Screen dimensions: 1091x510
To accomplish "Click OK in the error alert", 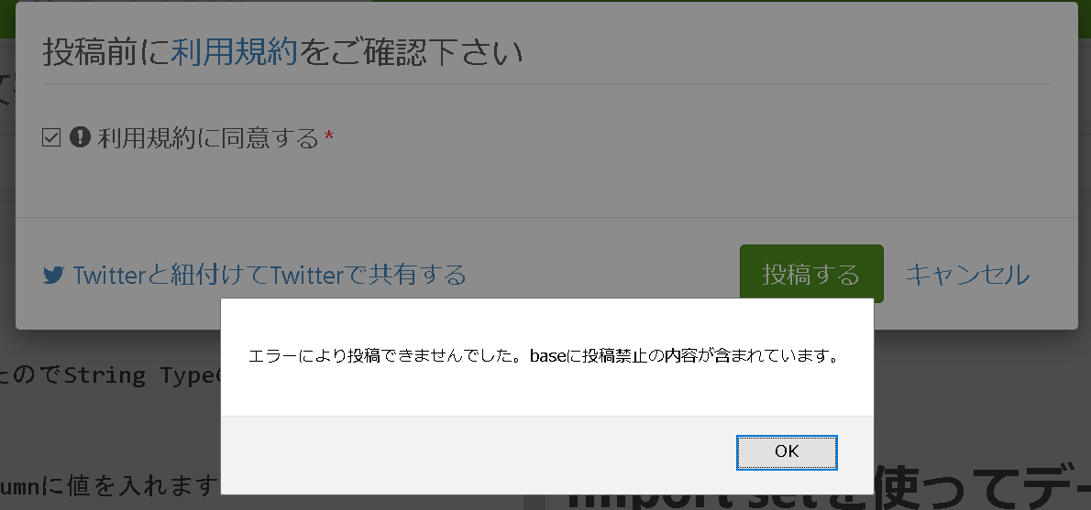I will (x=787, y=452).
